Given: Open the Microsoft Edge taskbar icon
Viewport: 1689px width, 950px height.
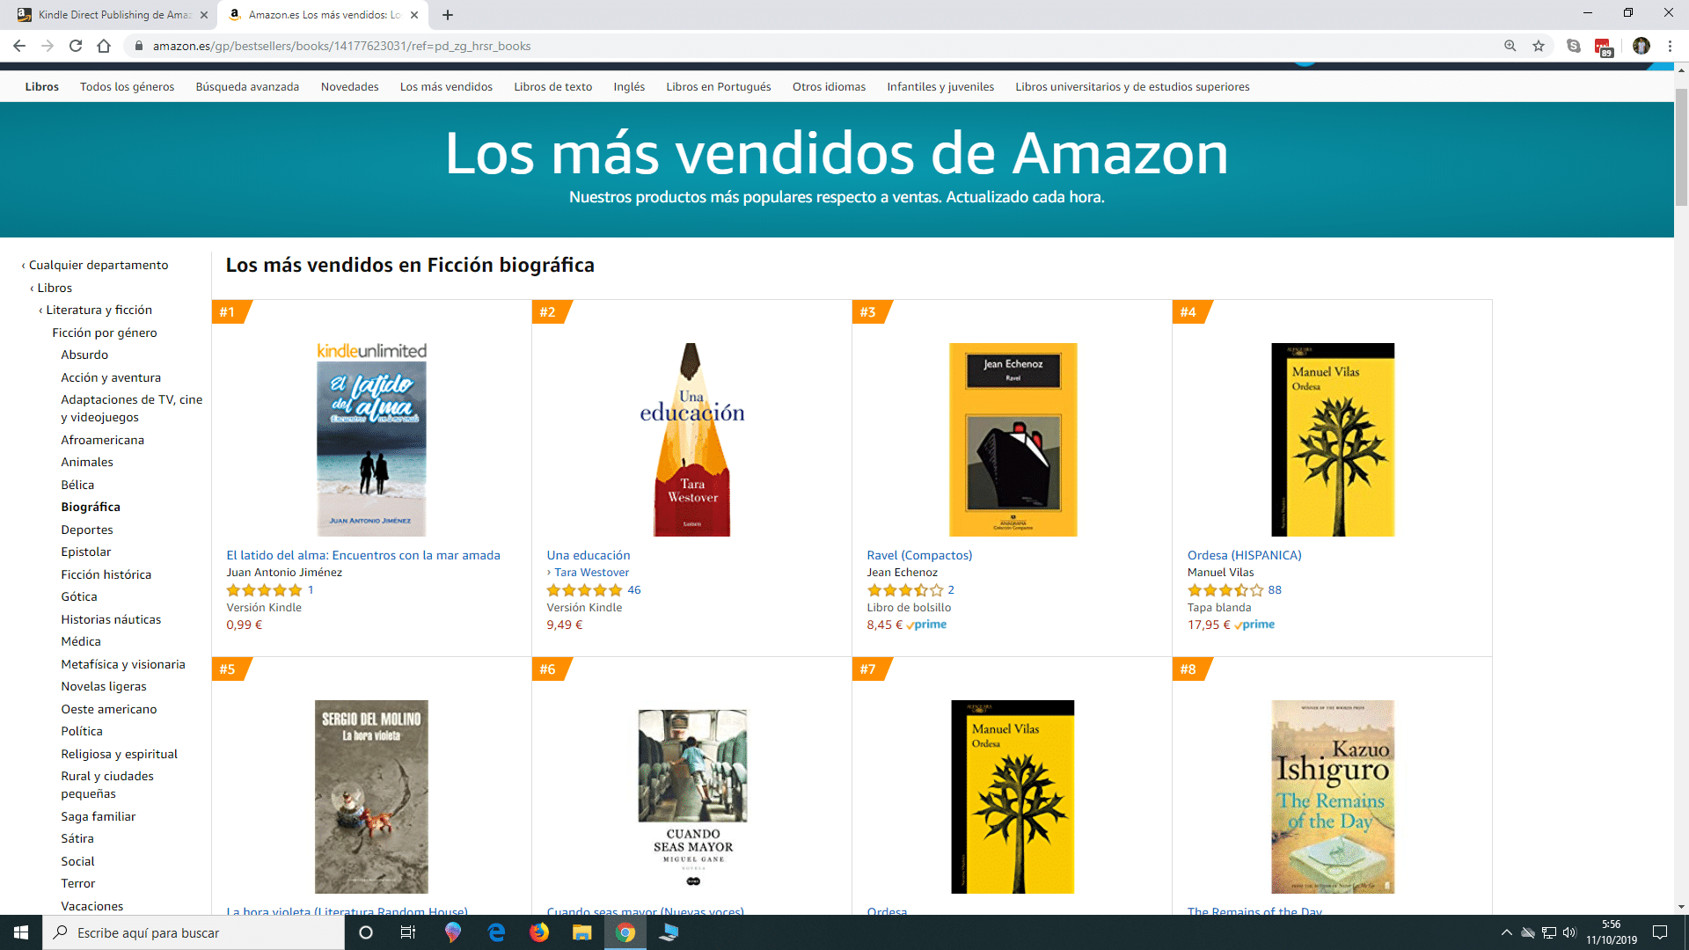Looking at the screenshot, I should [x=497, y=932].
